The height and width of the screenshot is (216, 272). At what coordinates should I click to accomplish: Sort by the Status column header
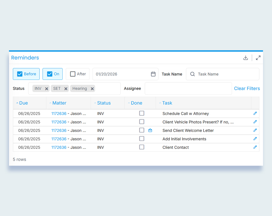click(104, 103)
